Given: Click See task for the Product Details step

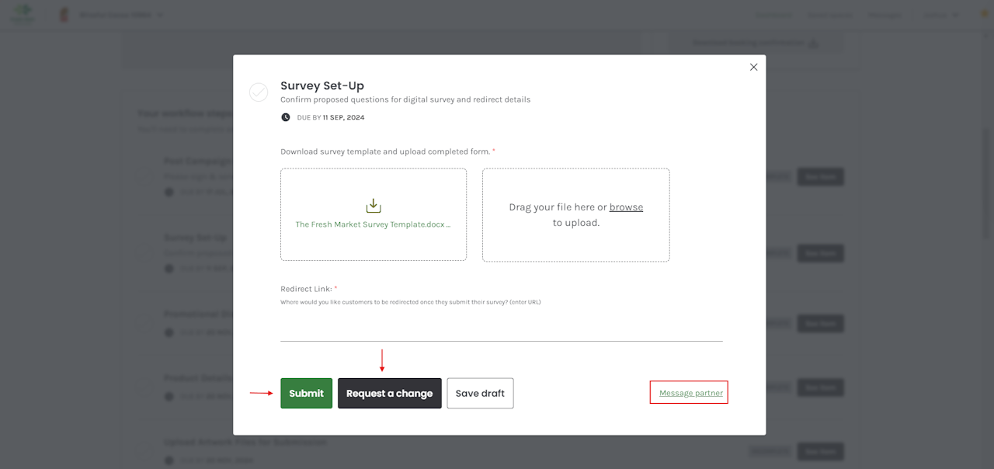Looking at the screenshot, I should coord(820,387).
